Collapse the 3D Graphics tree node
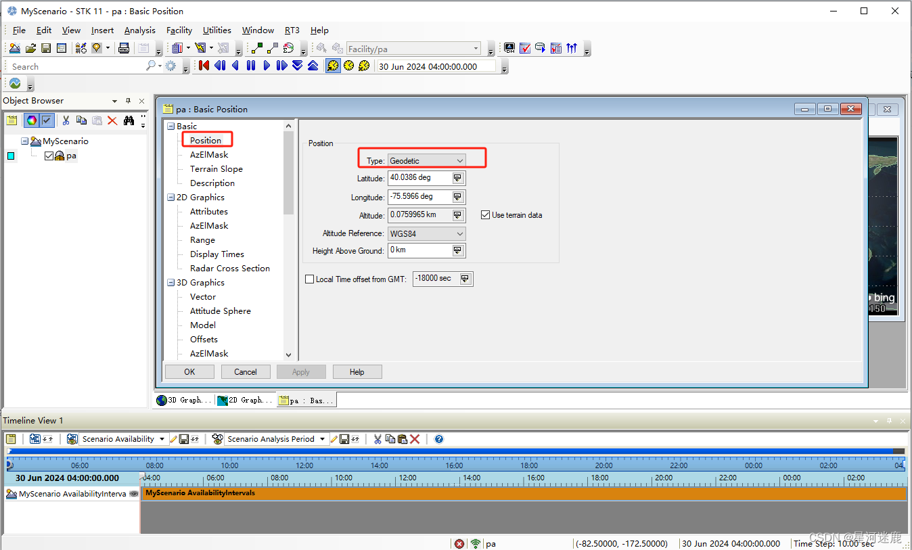 (170, 283)
